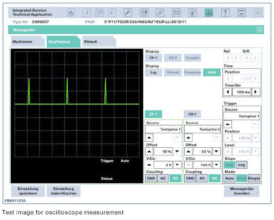274x220 pixels.
Task: Click the envelope message icon
Action: (176, 12)
